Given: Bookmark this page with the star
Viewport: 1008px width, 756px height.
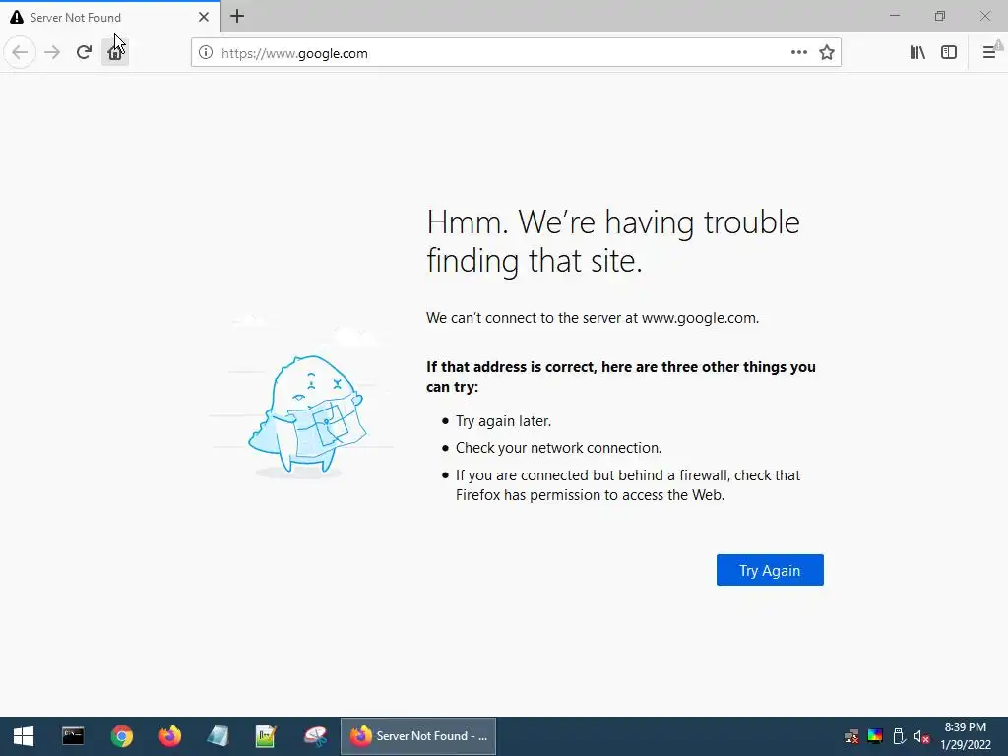Looking at the screenshot, I should (827, 53).
